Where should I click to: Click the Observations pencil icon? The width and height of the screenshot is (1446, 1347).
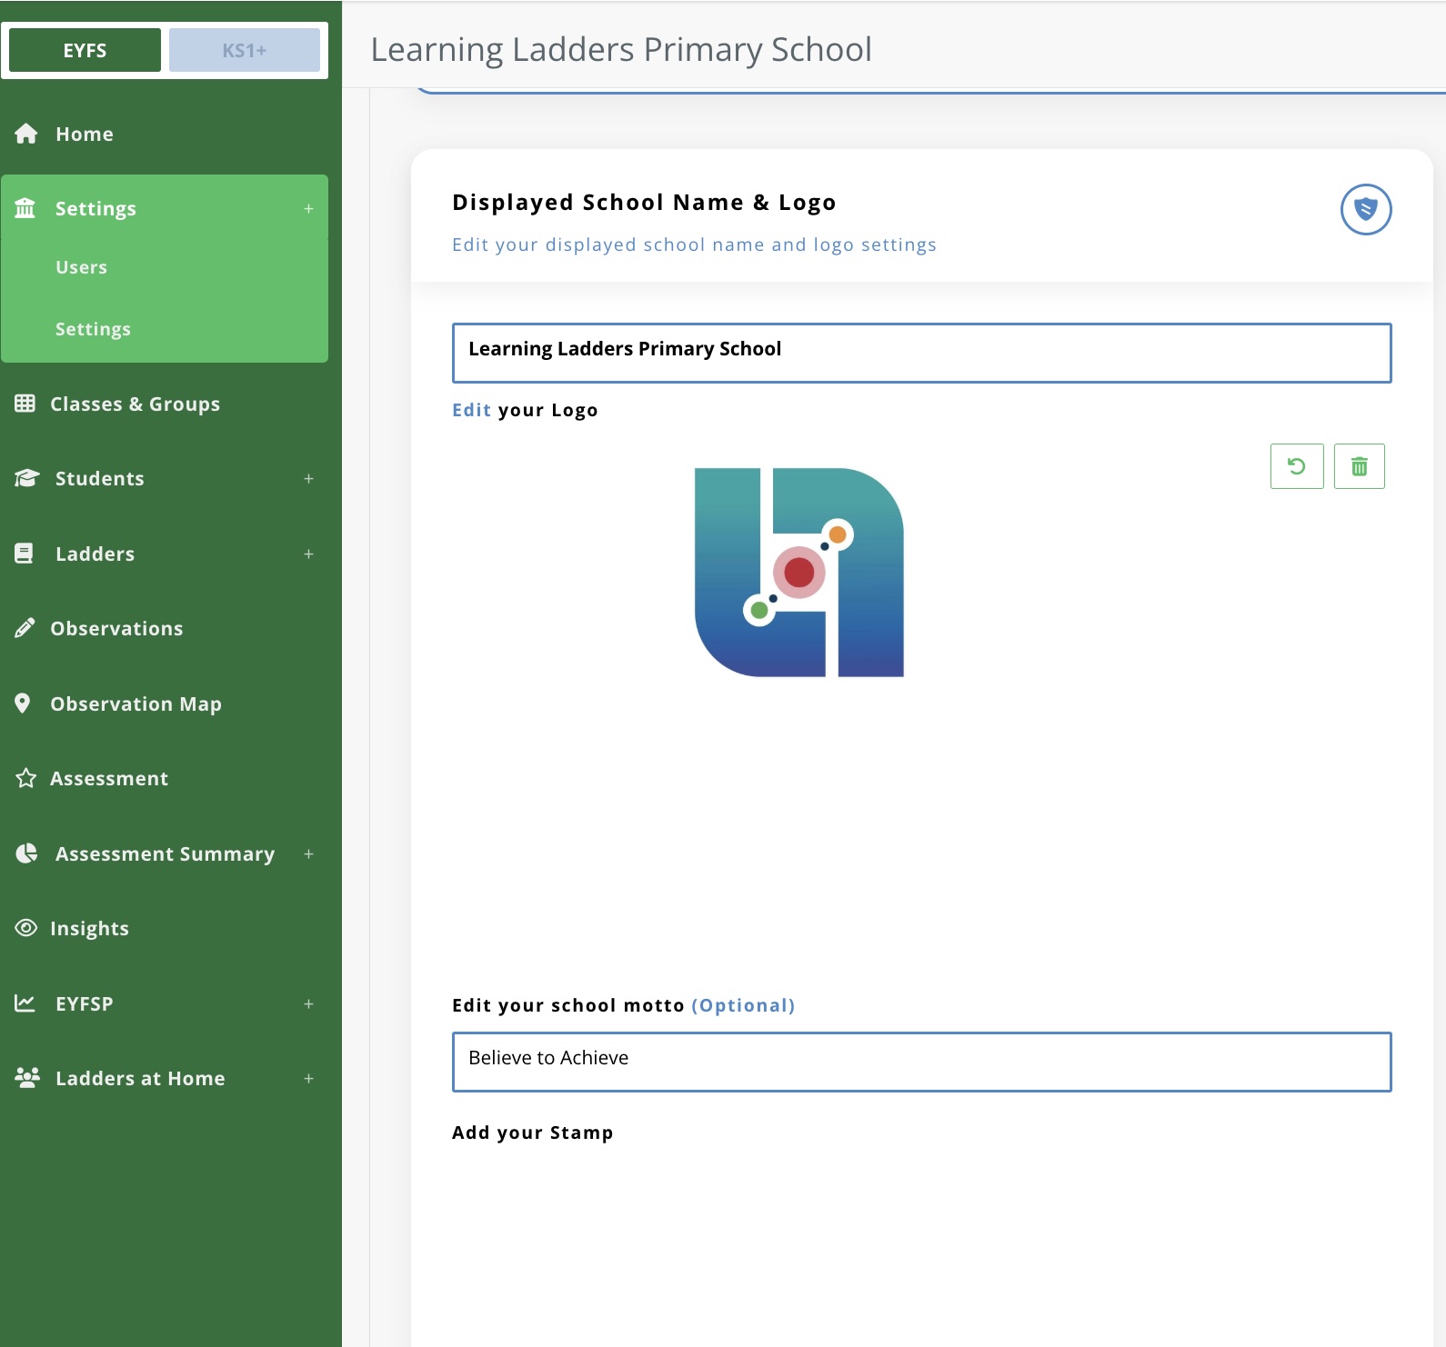tap(25, 628)
